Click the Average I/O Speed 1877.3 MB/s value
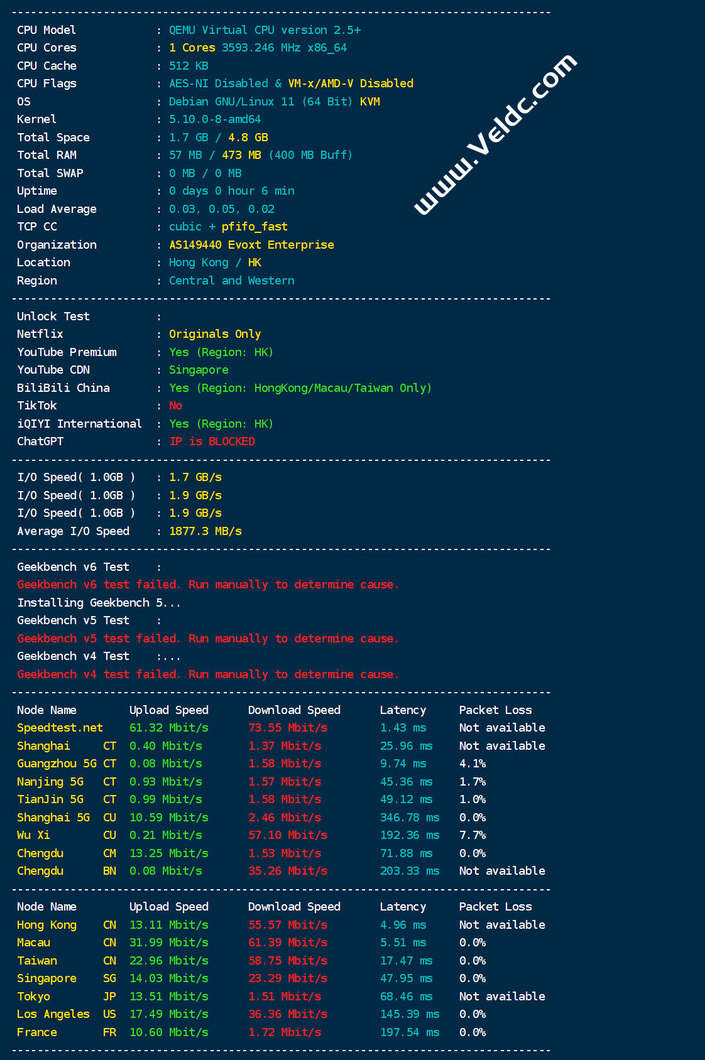Screen dimensions: 705x1060 click(x=205, y=531)
